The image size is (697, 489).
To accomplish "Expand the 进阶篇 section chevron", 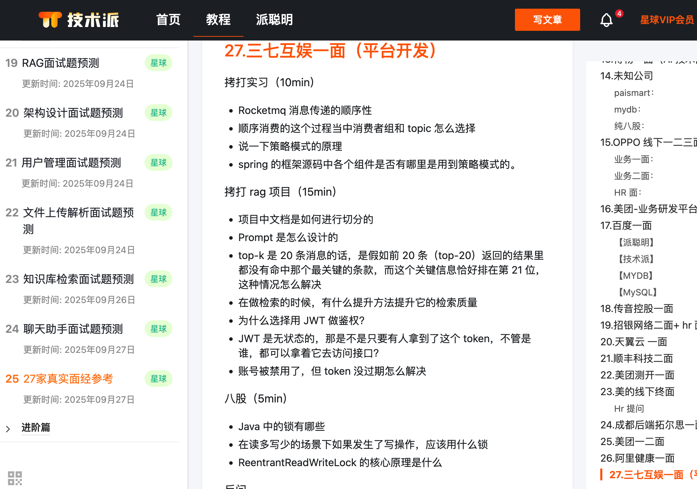I will point(8,429).
